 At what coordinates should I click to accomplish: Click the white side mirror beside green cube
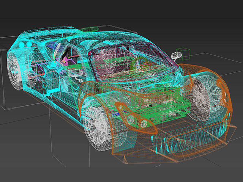[x=176, y=56]
